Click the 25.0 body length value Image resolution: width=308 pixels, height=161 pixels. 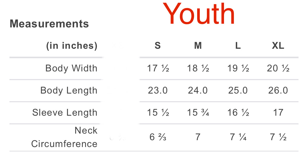point(238,90)
